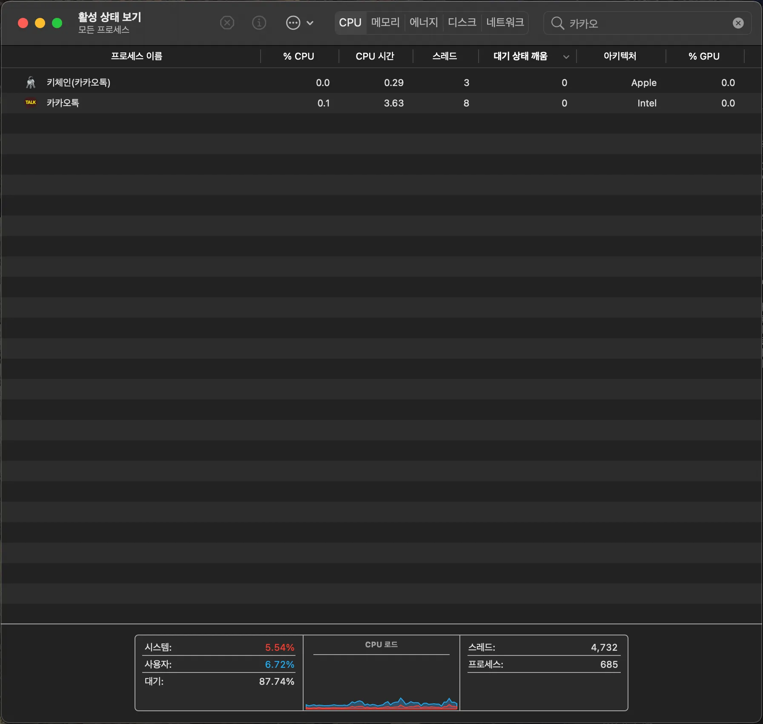Click the yellow minimize window button
Screen dimensions: 763x724
[x=40, y=23]
